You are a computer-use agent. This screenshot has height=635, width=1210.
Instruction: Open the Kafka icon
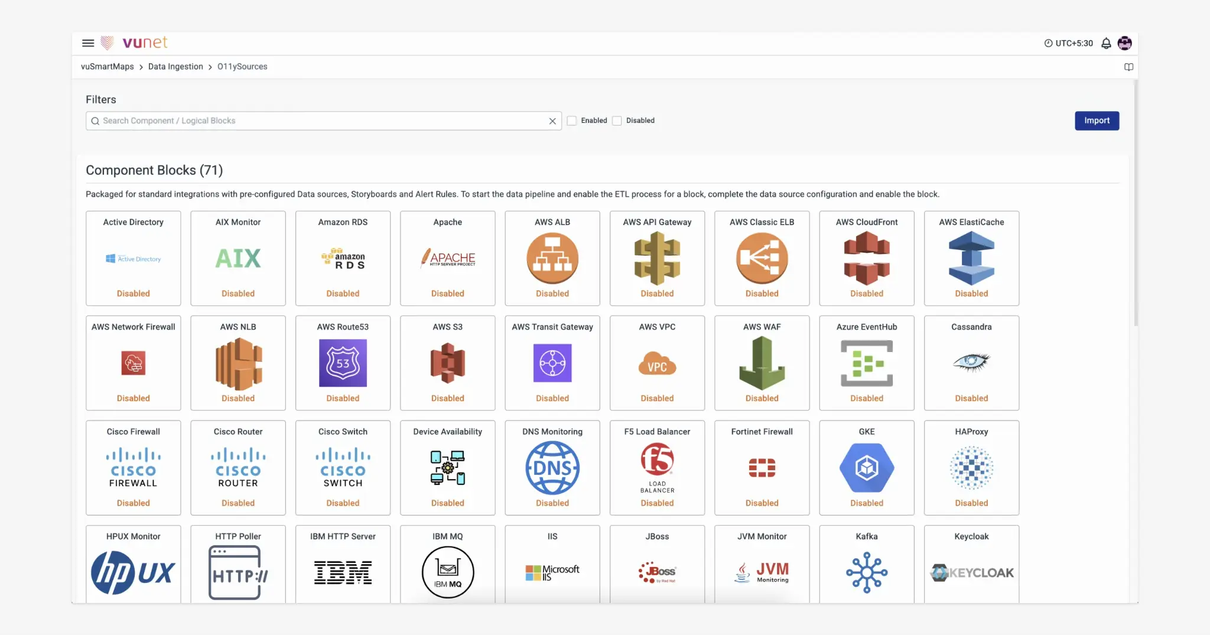point(867,572)
